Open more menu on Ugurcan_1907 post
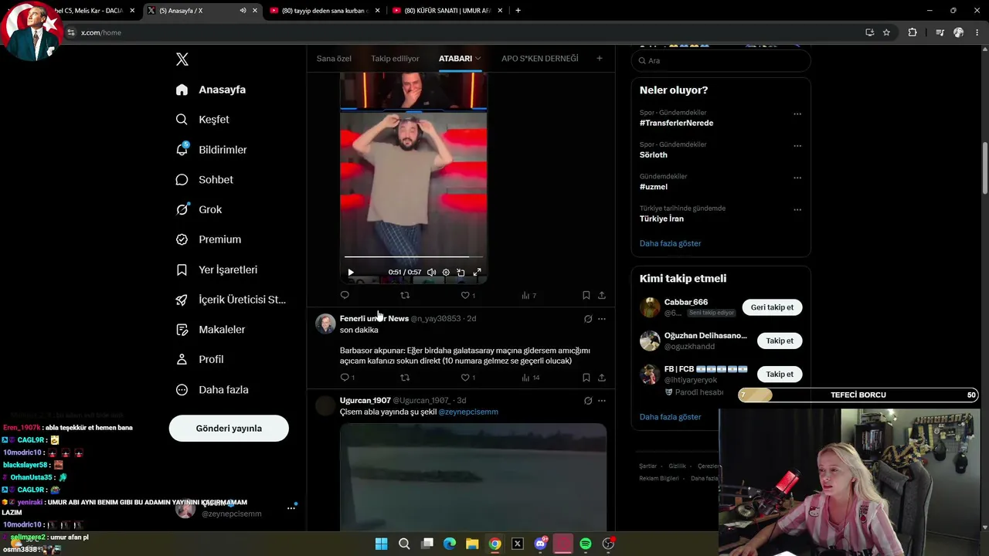 click(x=602, y=401)
